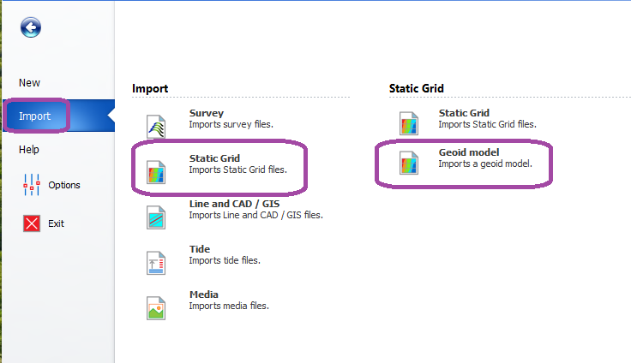Select "Imports tide files." entry
The image size is (631, 363).
(225, 260)
